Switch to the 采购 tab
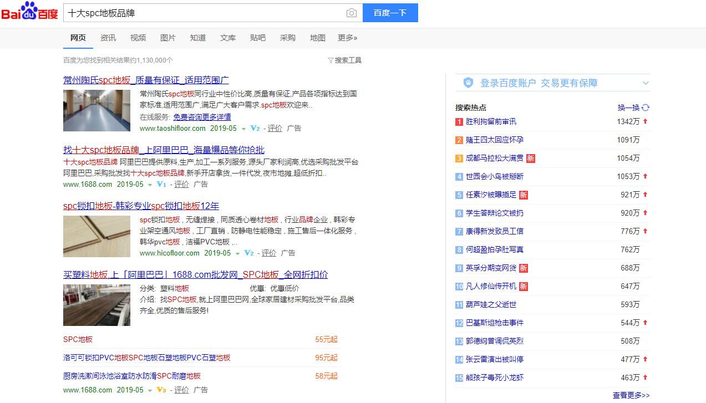The image size is (706, 403). 288,38
